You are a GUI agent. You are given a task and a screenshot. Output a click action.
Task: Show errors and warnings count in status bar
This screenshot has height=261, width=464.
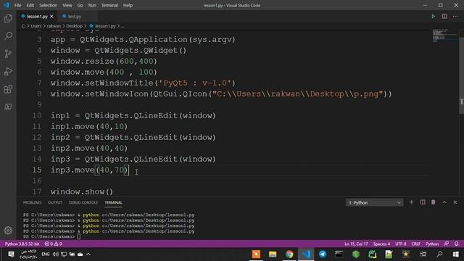pos(53,244)
